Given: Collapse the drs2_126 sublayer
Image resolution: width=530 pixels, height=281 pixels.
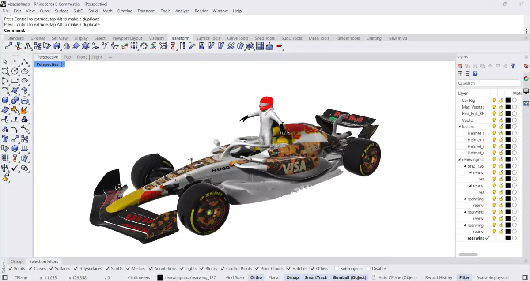Looking at the screenshot, I should (x=465, y=166).
